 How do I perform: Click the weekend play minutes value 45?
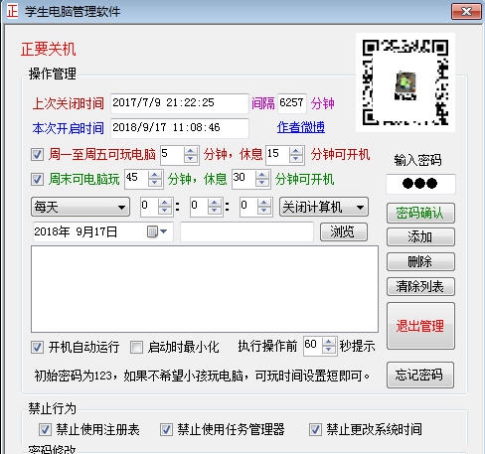(x=136, y=179)
